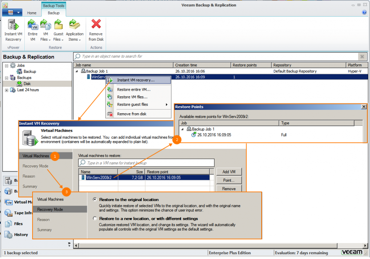
Task: Click Creation time column header
Action: click(x=202, y=65)
